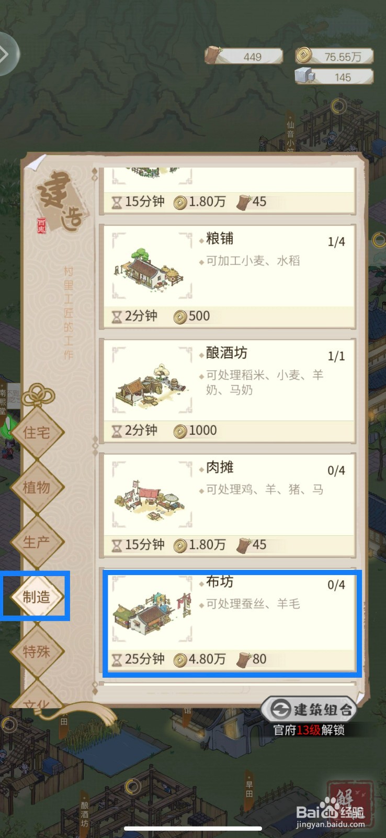The image size is (386, 838).
Task: Select the 住宅 category tab
Action: click(x=36, y=433)
